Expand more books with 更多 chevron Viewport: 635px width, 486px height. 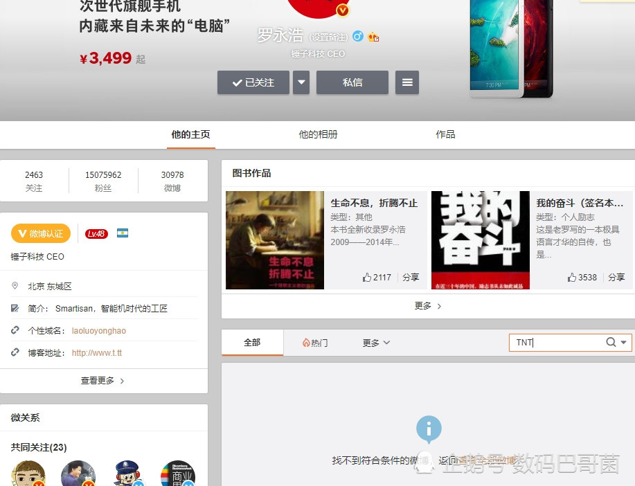click(428, 306)
